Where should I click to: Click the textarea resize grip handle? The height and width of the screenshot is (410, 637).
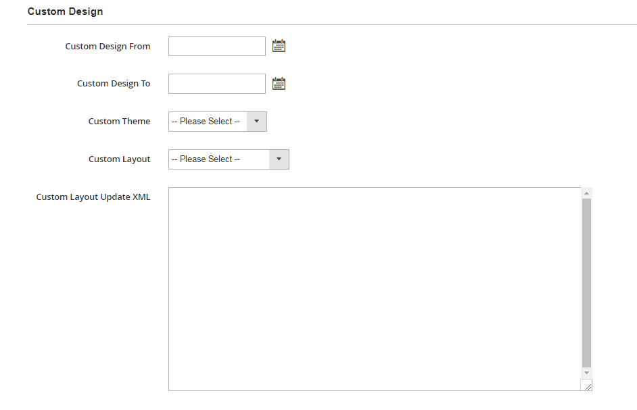(587, 385)
